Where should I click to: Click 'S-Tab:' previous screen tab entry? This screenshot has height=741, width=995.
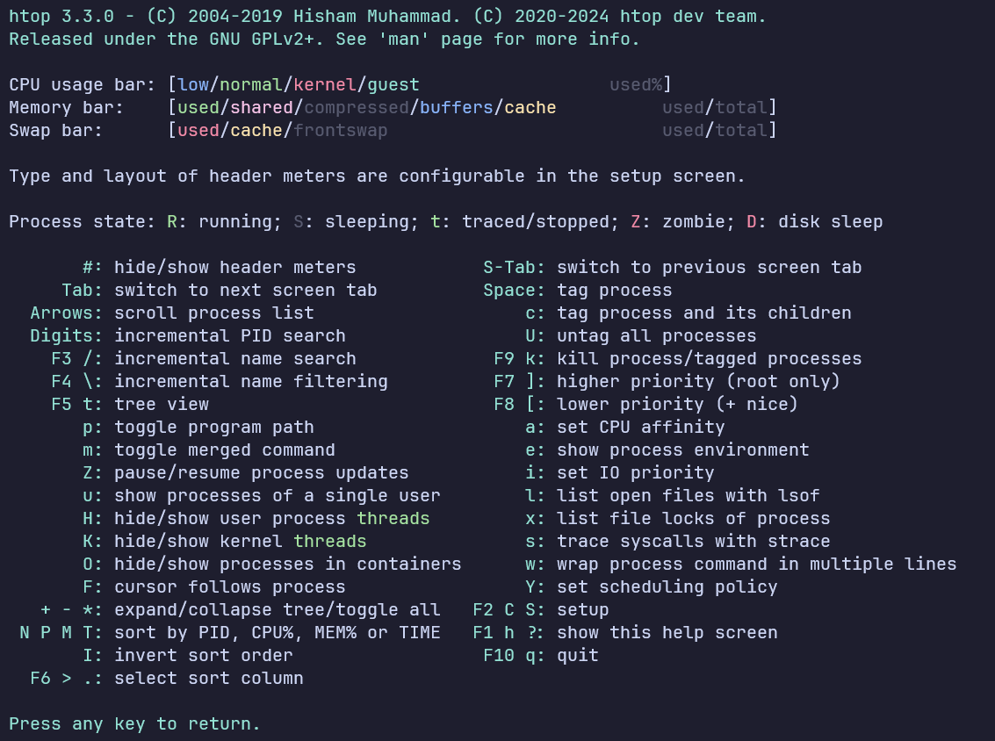pyautogui.click(x=672, y=267)
